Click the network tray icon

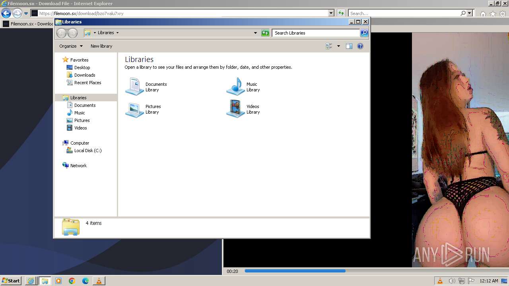(x=462, y=281)
